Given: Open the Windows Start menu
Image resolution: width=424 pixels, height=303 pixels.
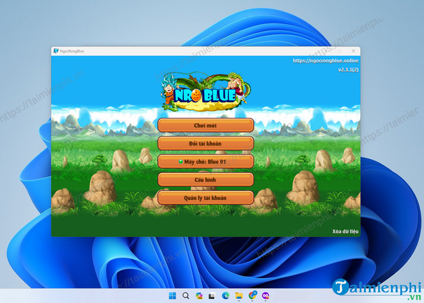Looking at the screenshot, I should tap(172, 296).
